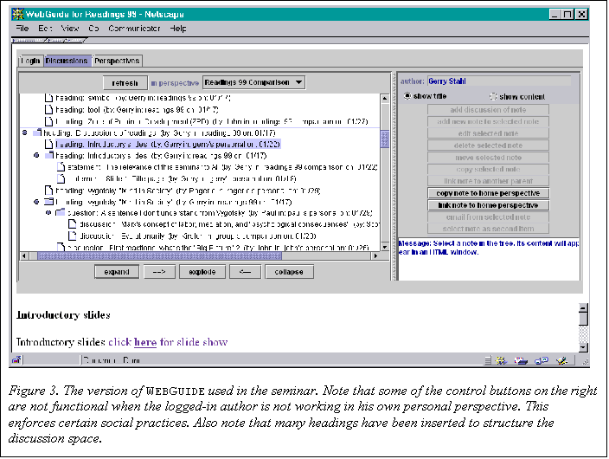
Task: Click document icon of Zone of Proximal Development row
Action: coord(48,121)
